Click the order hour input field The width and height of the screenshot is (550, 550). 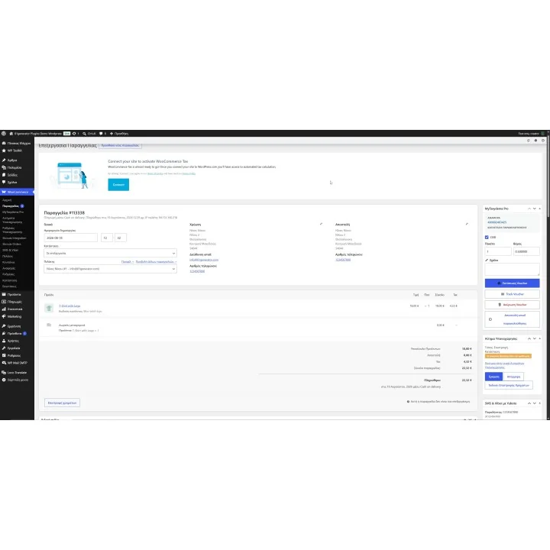107,238
